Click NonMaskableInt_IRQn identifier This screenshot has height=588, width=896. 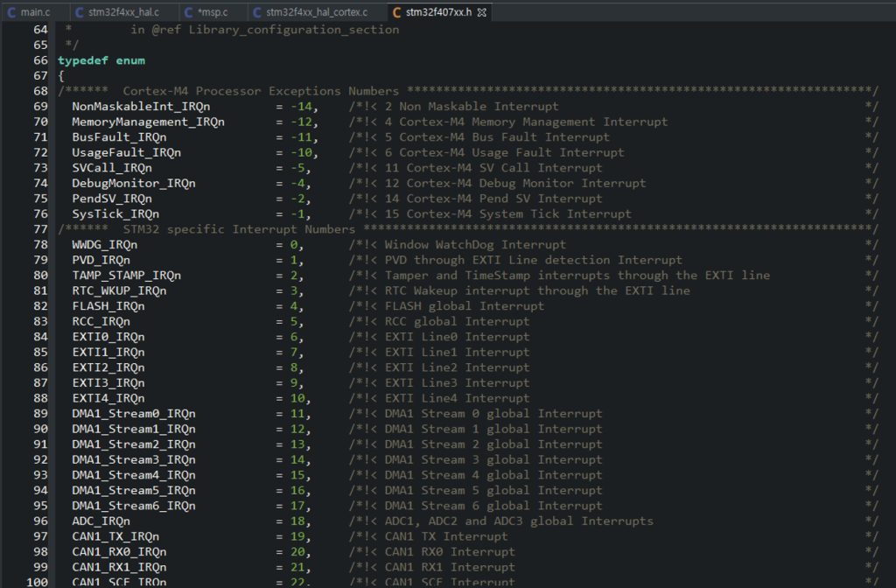pos(141,106)
